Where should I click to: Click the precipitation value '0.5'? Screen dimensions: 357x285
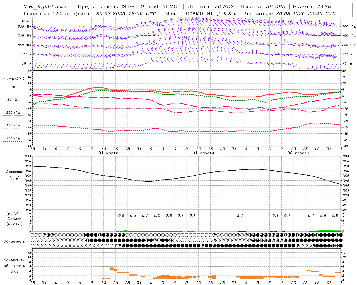pyautogui.click(x=121, y=216)
